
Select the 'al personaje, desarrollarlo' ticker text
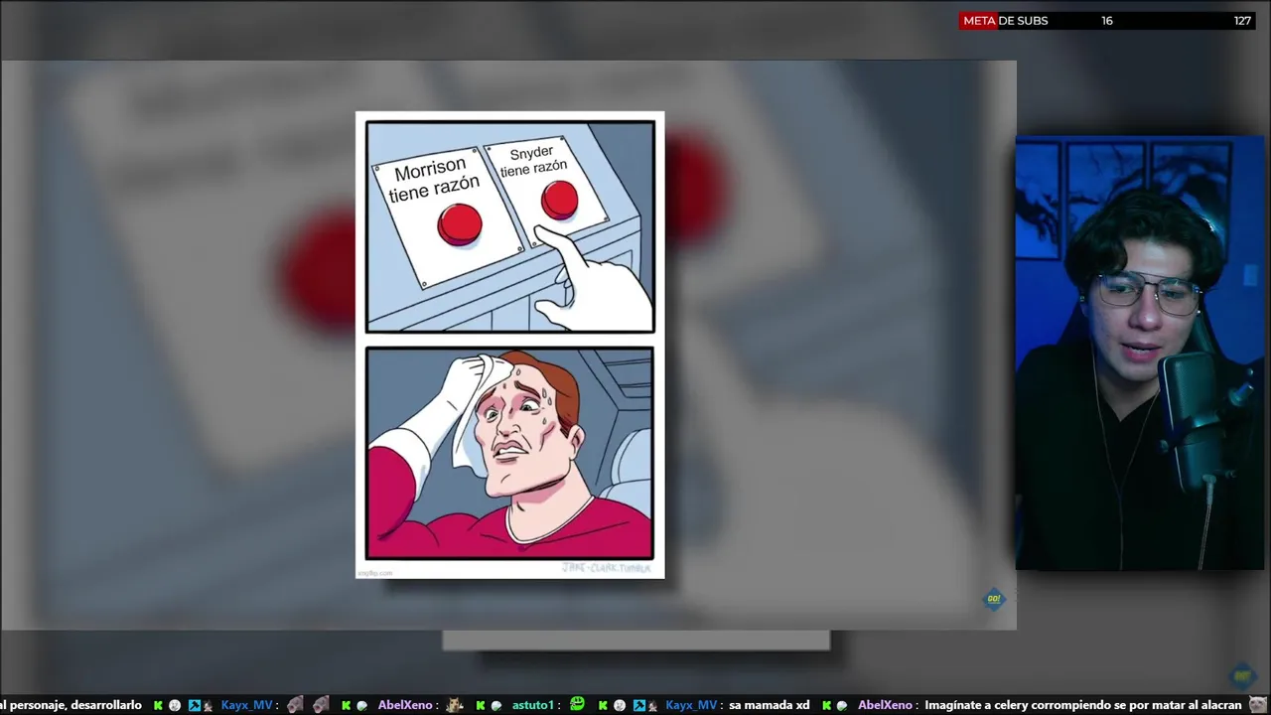click(71, 705)
